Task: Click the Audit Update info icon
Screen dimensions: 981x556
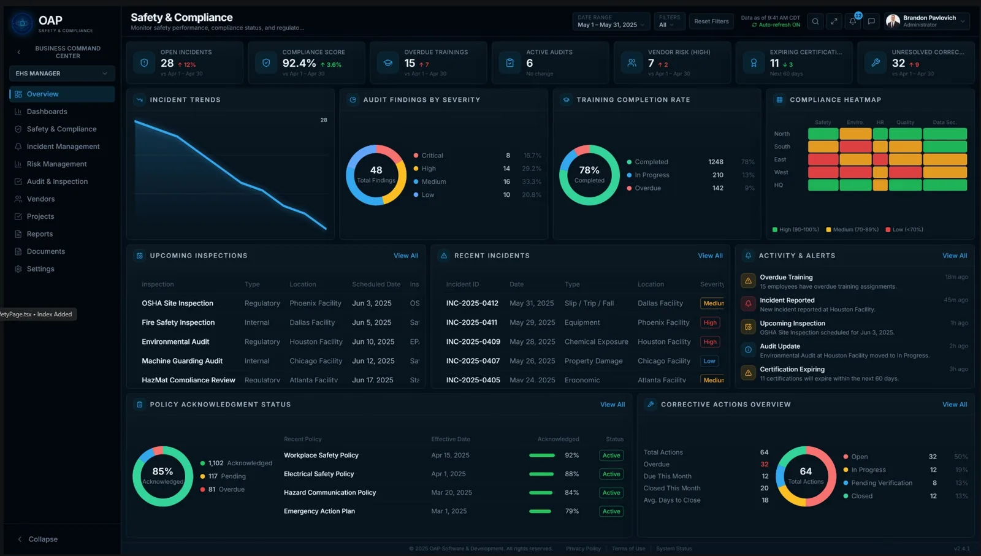Action: (748, 349)
